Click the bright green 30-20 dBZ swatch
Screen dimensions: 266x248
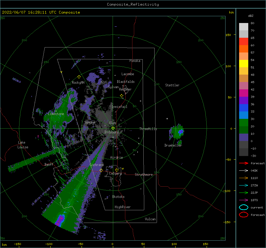[x=244, y=122]
